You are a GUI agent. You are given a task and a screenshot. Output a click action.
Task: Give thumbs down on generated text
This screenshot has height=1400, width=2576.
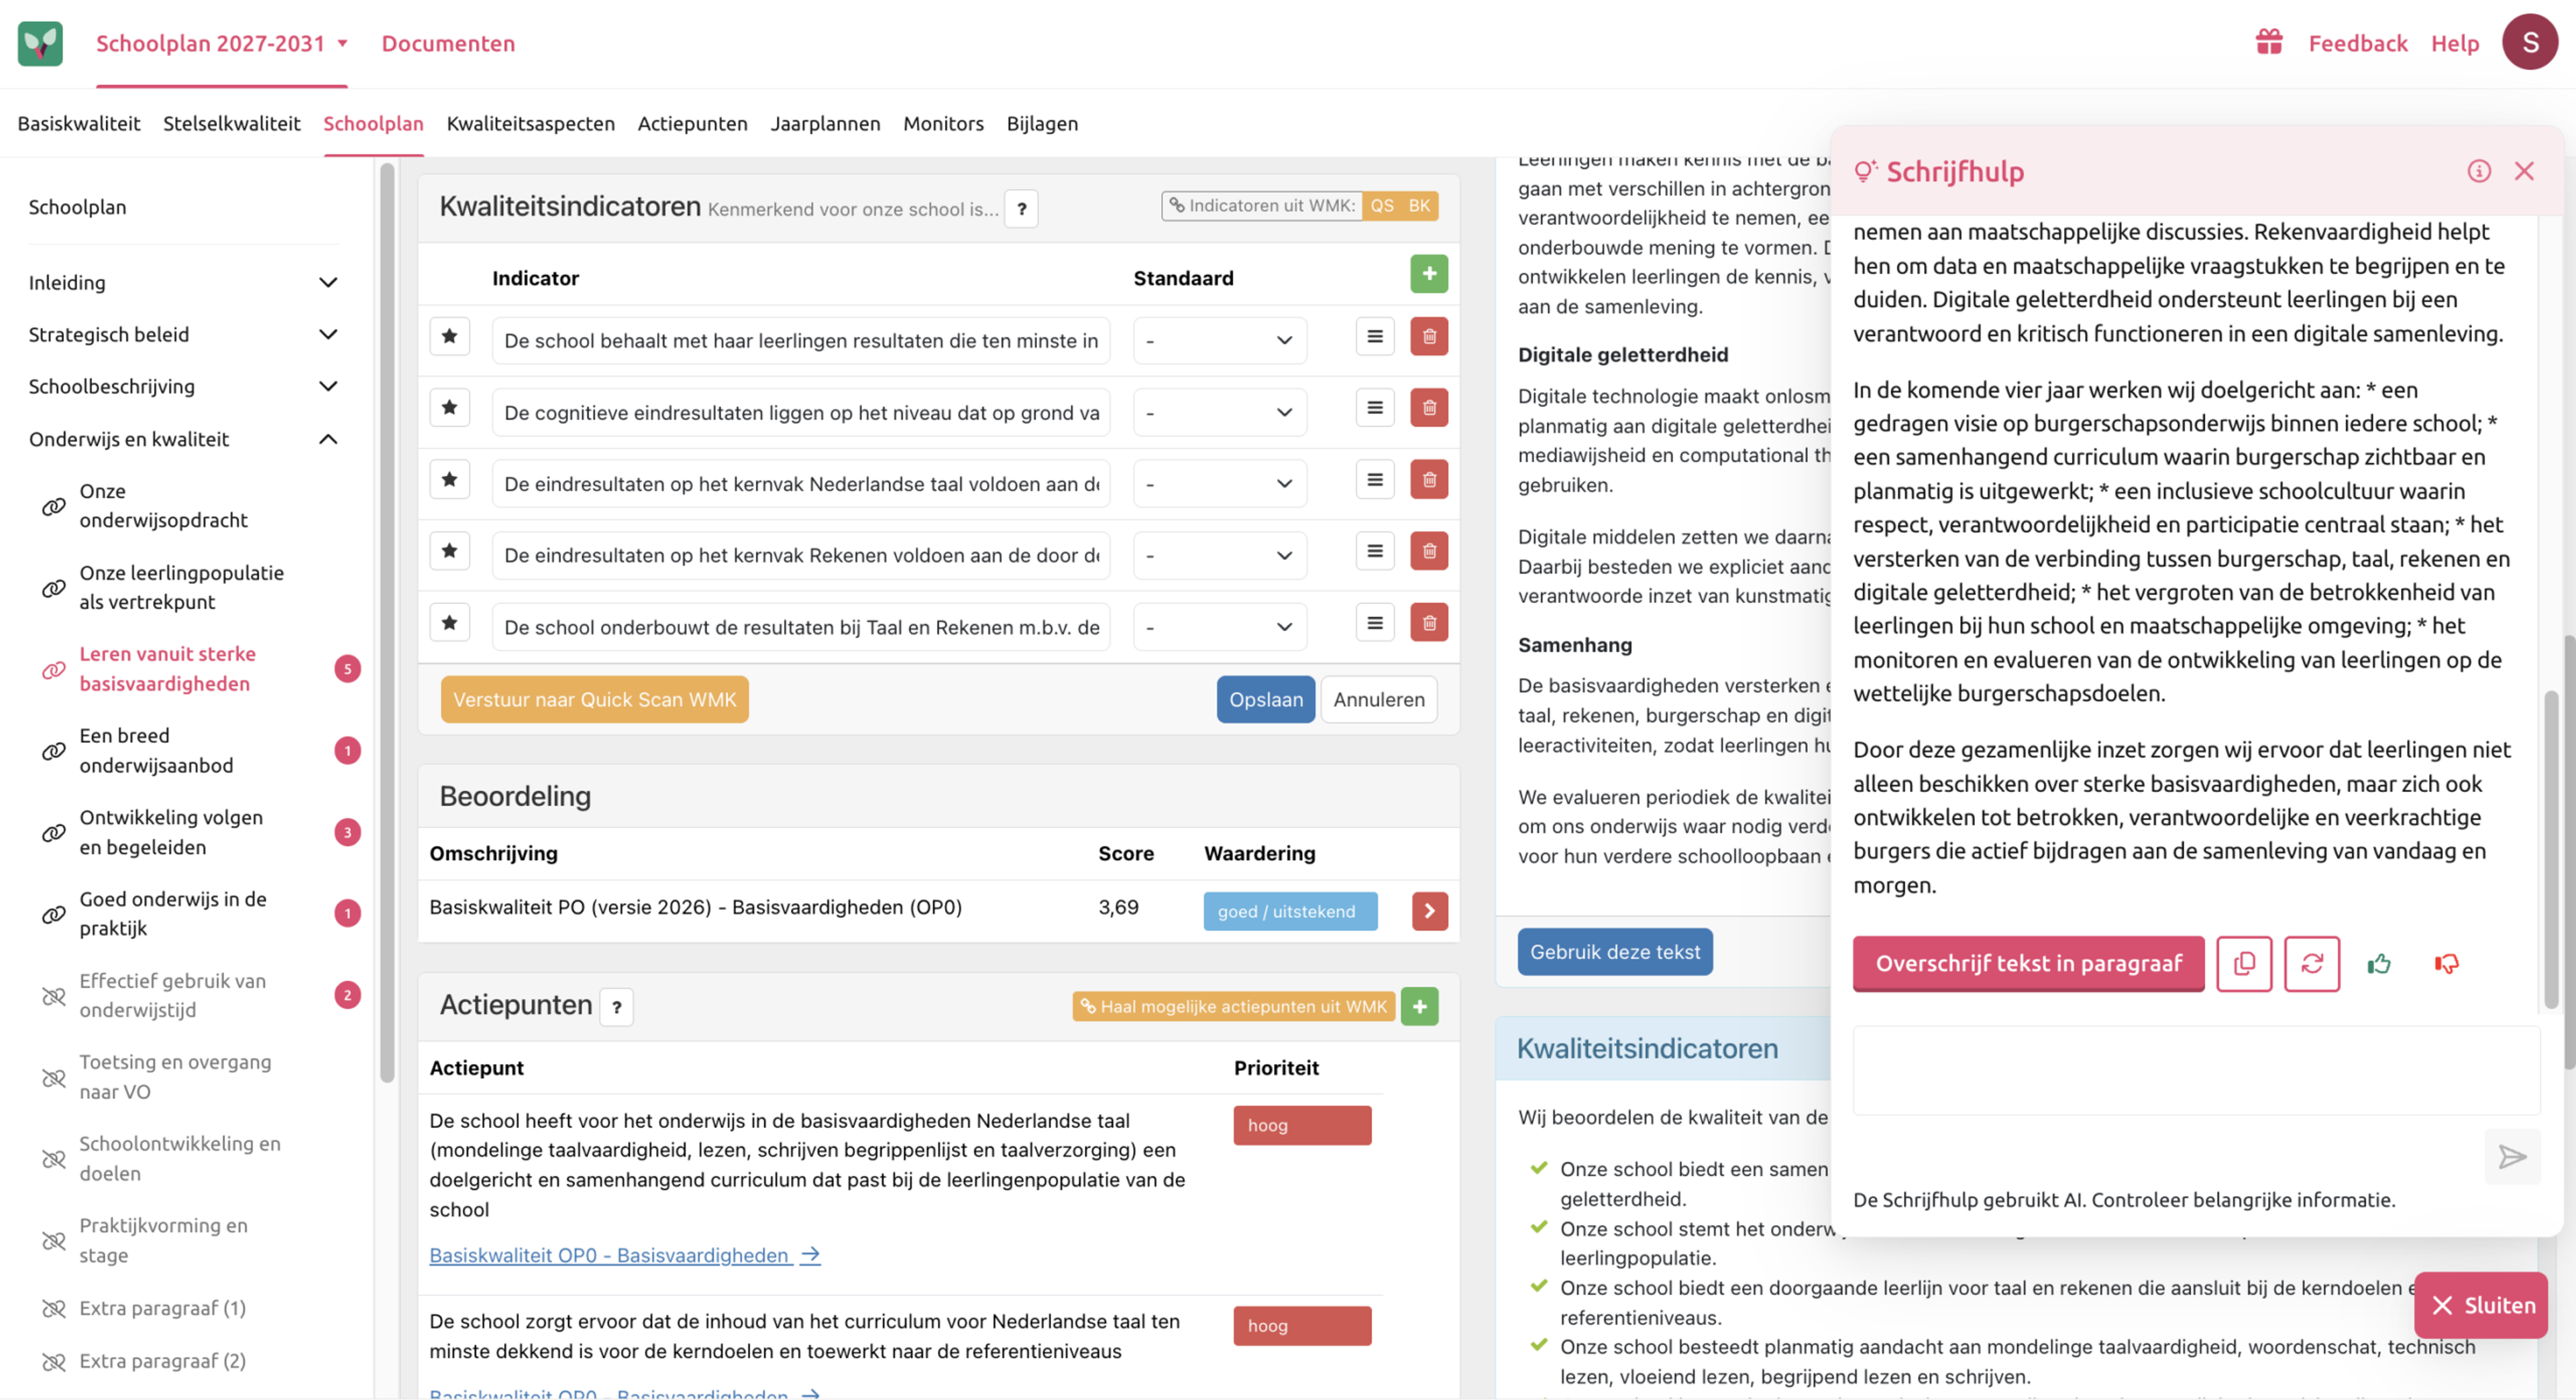2446,964
